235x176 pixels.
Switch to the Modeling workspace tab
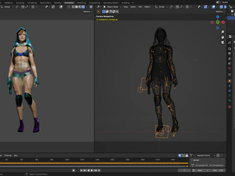click(8, 3)
